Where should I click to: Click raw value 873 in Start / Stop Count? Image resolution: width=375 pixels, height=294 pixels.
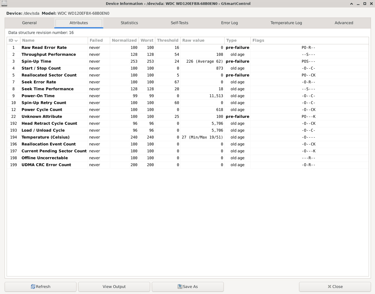click(220, 68)
